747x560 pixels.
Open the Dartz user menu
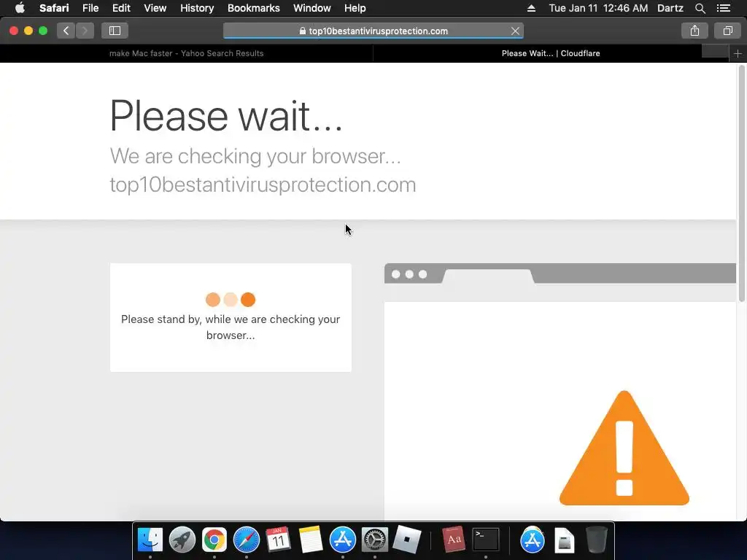click(670, 8)
